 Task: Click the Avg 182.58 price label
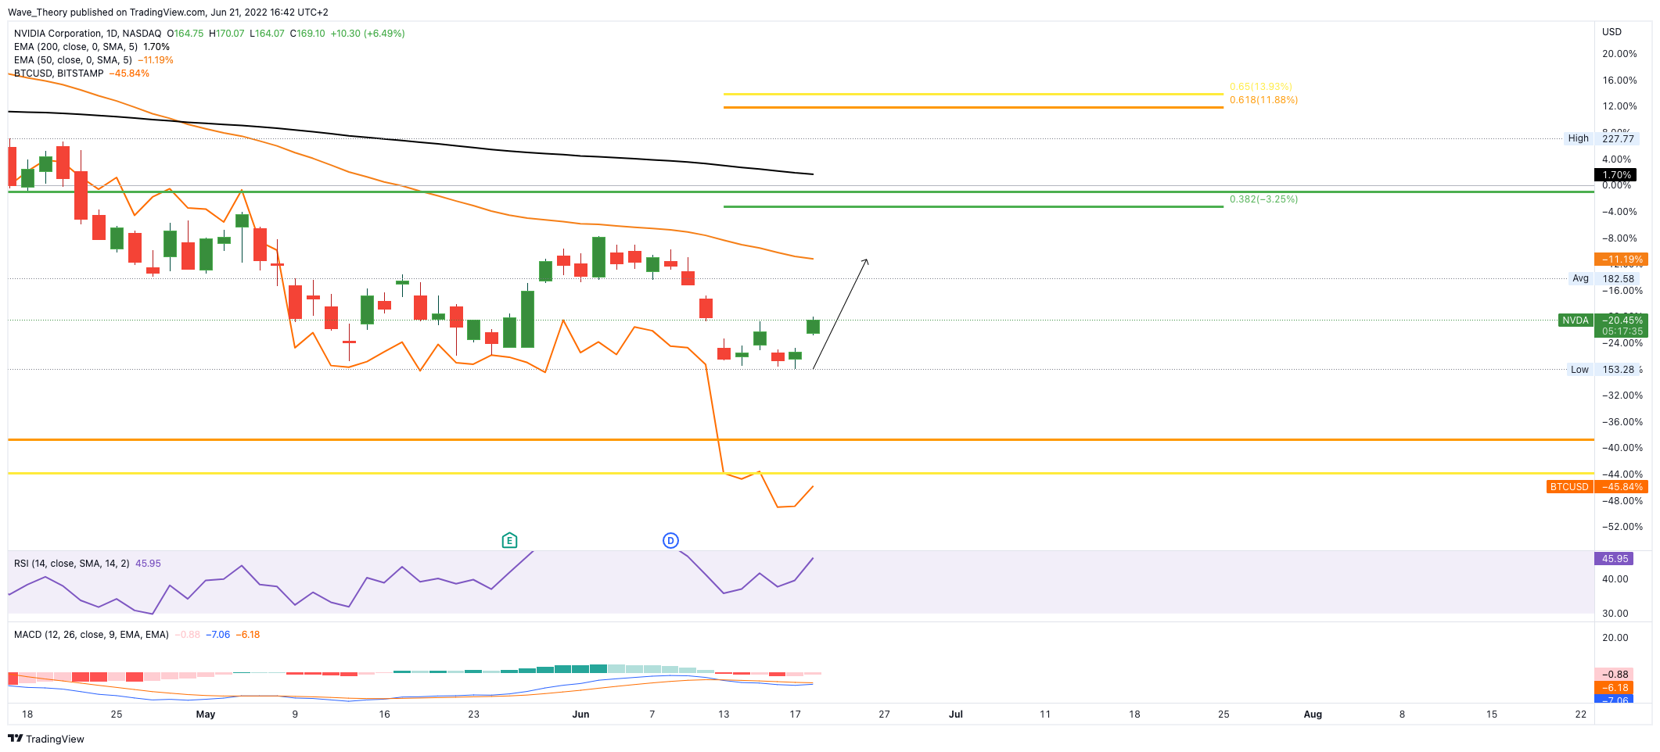(1602, 278)
